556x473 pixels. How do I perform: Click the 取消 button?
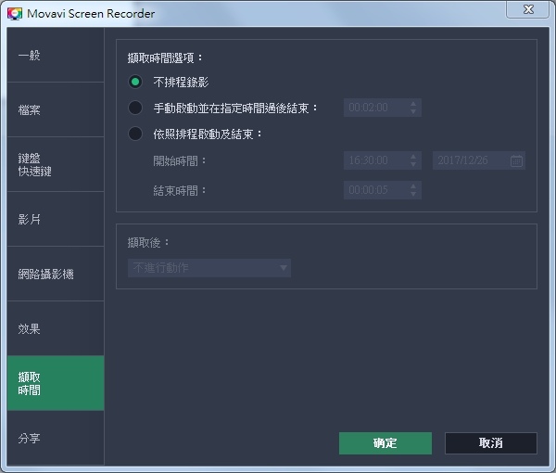(491, 443)
